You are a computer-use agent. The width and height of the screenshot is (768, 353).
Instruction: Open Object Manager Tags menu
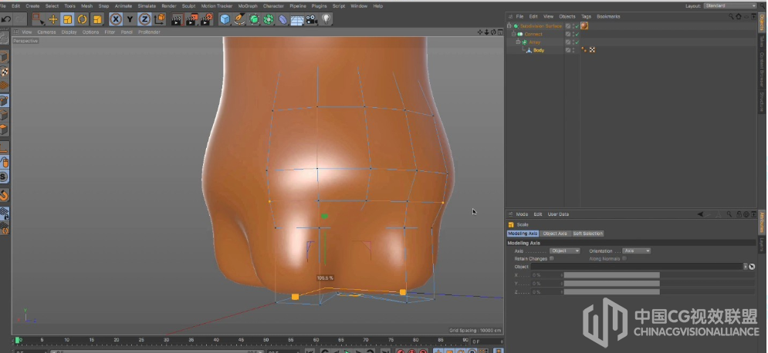586,16
